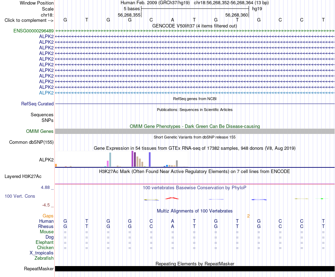Click the orange Gaps label
Viewport: 335px width, 277px height.
[x=48, y=216]
